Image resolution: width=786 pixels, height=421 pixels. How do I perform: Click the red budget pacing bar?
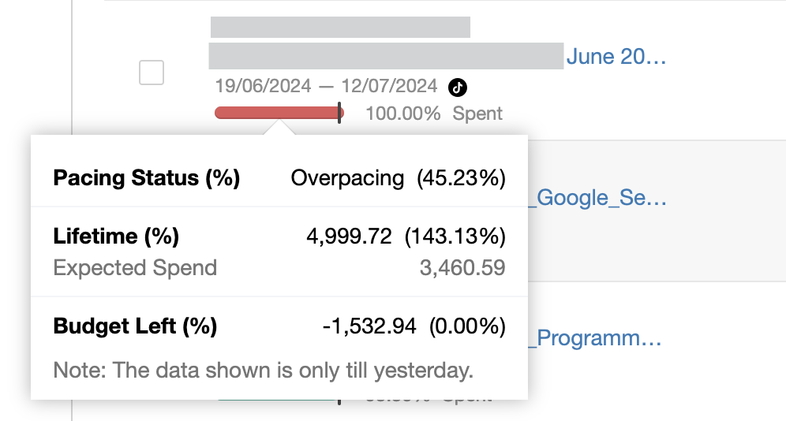(276, 113)
